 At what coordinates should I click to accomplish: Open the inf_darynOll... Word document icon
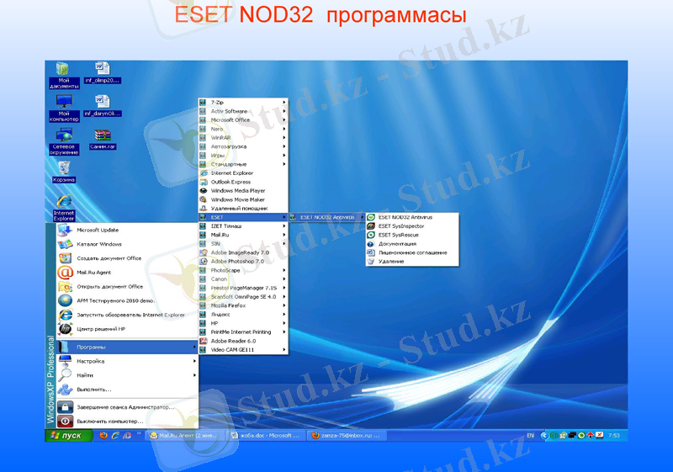pyautogui.click(x=102, y=105)
